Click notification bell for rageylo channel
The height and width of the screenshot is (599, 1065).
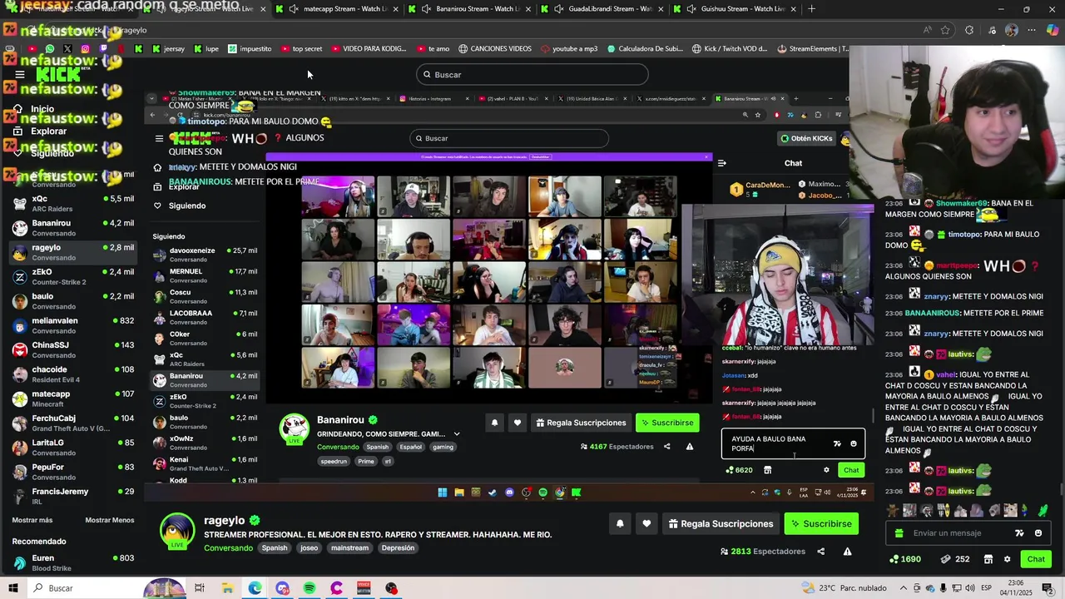[x=620, y=523]
